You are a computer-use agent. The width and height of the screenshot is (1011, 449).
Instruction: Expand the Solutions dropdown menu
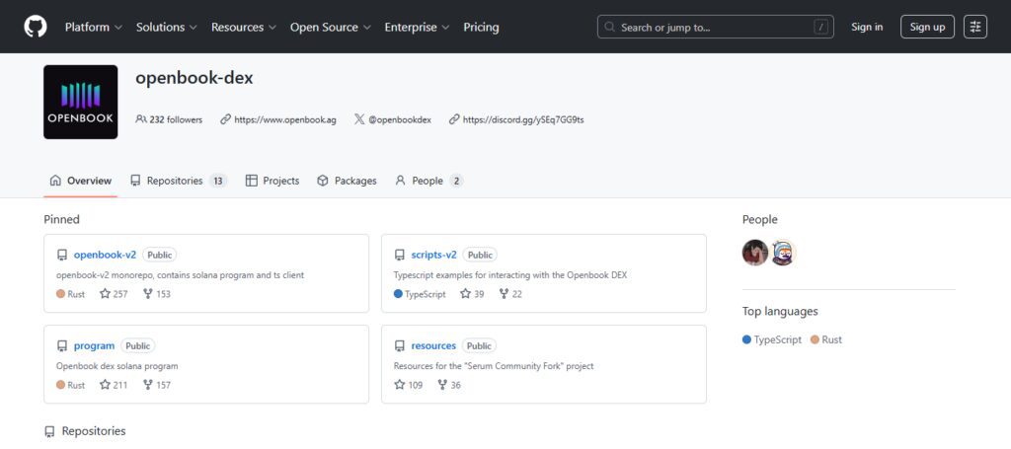pyautogui.click(x=167, y=27)
